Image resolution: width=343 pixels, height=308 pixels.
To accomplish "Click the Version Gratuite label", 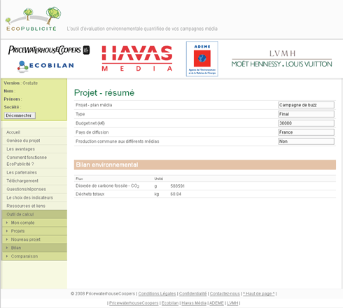I will 21,83.
